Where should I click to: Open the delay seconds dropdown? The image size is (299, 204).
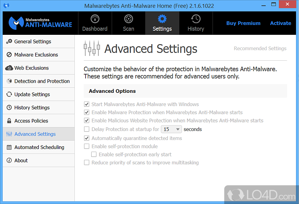point(171,129)
